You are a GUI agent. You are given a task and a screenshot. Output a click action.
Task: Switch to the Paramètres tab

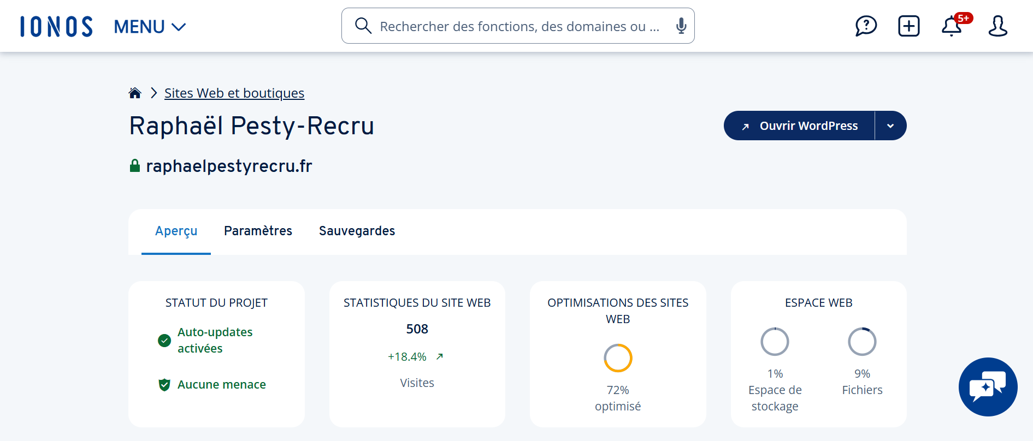tap(258, 231)
